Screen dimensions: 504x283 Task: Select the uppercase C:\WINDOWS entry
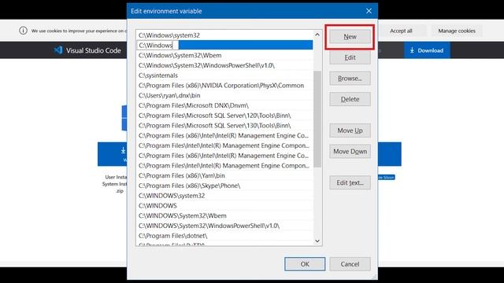(224, 206)
